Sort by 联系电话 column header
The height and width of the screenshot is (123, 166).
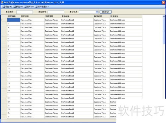click(x=102, y=16)
